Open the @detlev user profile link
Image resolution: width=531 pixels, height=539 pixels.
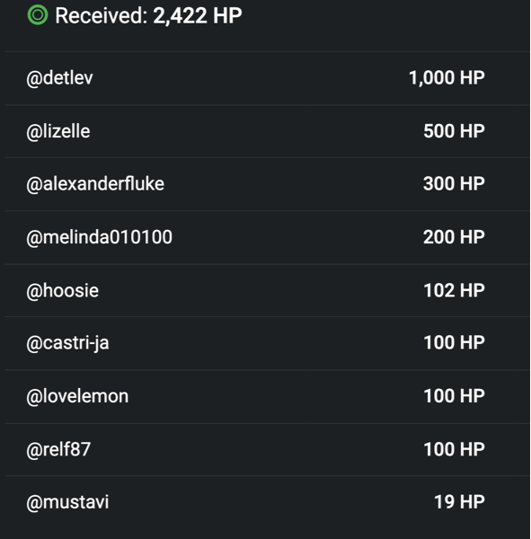[59, 78]
